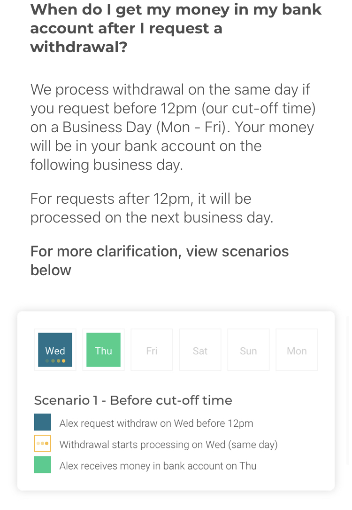
Task: Click the paragraph about 12pm cut-off time
Action: pyautogui.click(x=173, y=127)
